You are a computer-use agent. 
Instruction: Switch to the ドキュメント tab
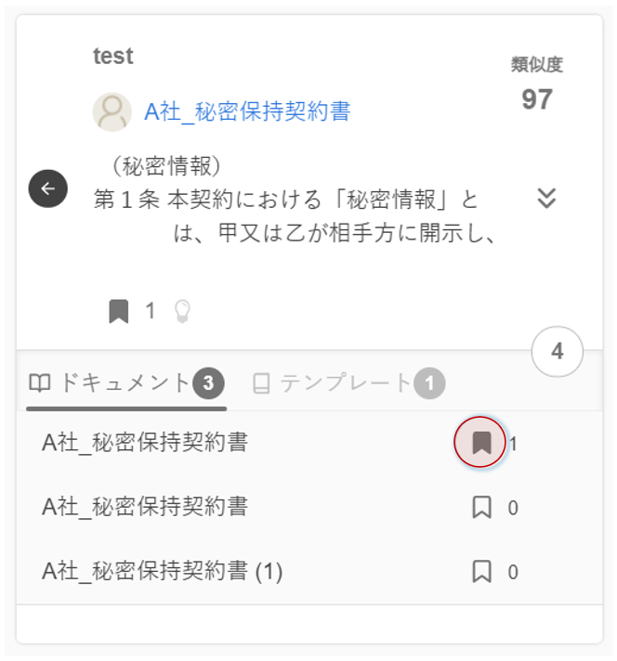(125, 382)
